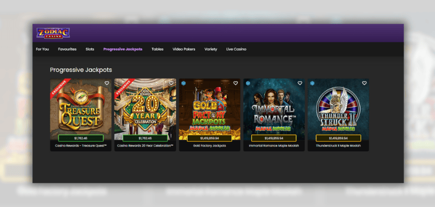Toggle the heart on Gold Factory Jackpots

(236, 83)
